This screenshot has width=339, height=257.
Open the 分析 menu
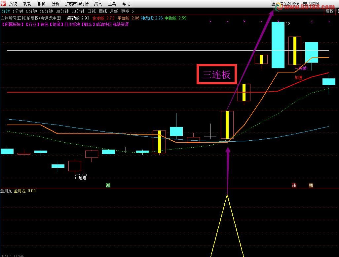coord(56,4)
